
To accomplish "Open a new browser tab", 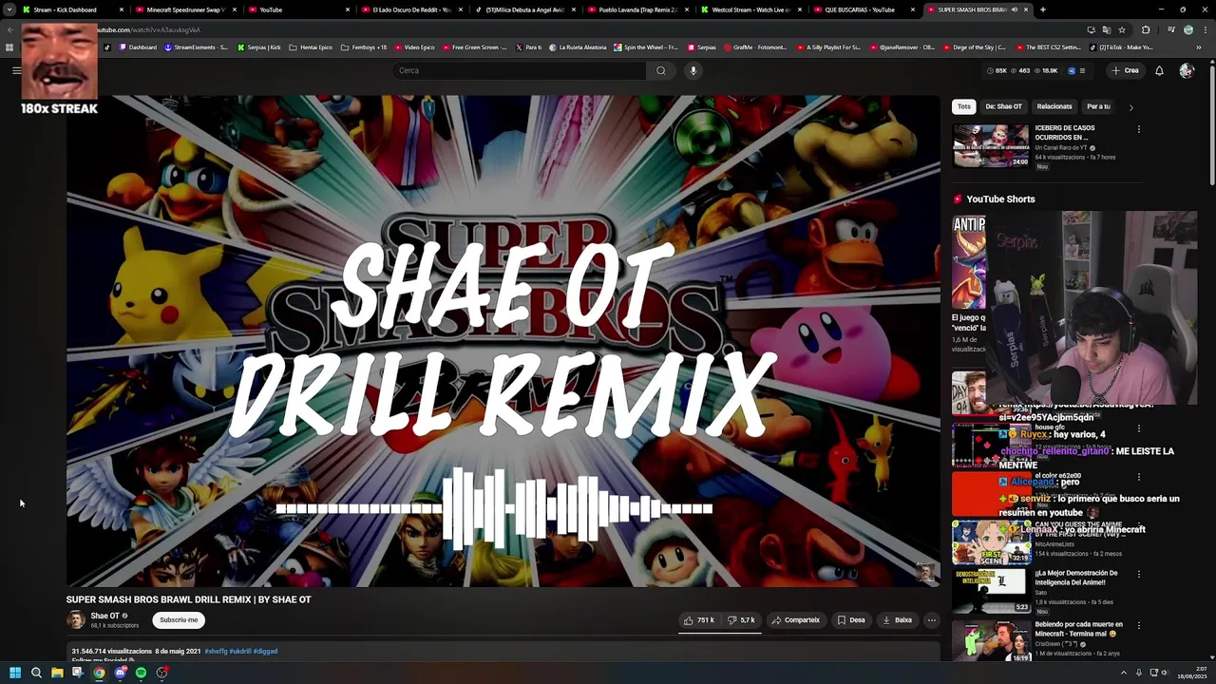I will (x=1043, y=9).
